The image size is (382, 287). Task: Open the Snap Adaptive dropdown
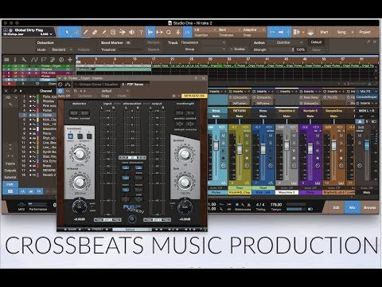pyautogui.click(x=254, y=29)
